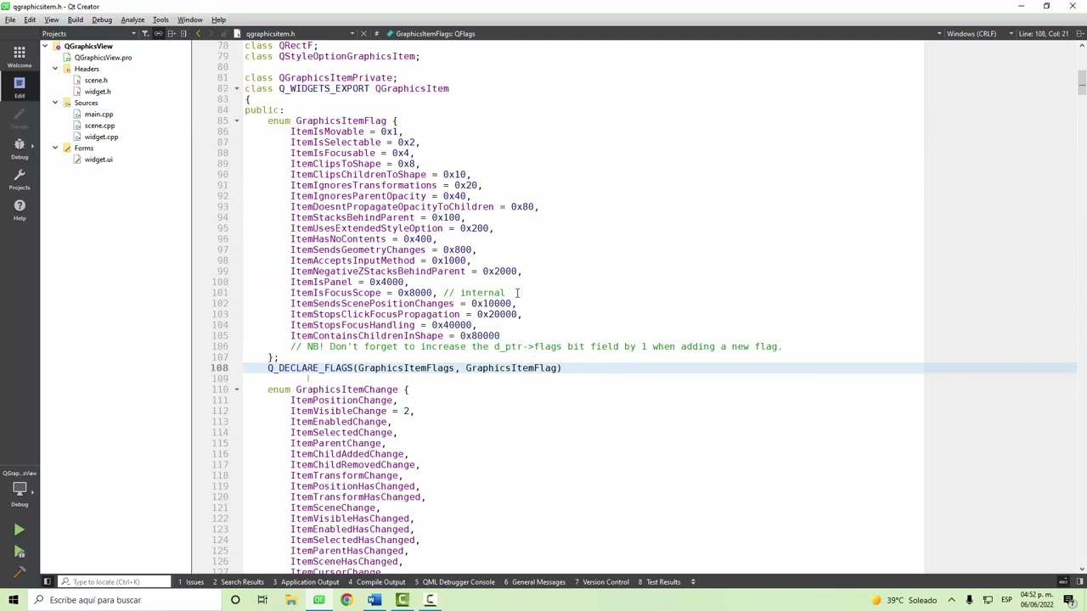Screen dimensions: 1087x611
Task: Show the Application Output pane
Action: [x=306, y=582]
